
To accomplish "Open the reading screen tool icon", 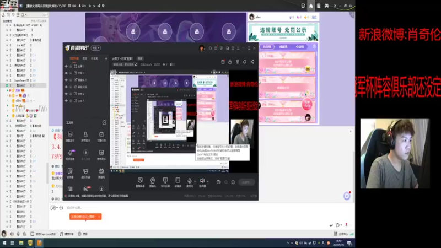I will click(x=70, y=171).
